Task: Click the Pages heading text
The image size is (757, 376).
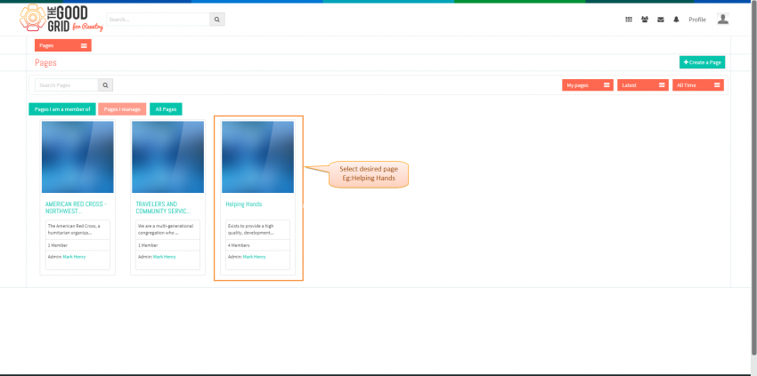Action: [x=45, y=62]
